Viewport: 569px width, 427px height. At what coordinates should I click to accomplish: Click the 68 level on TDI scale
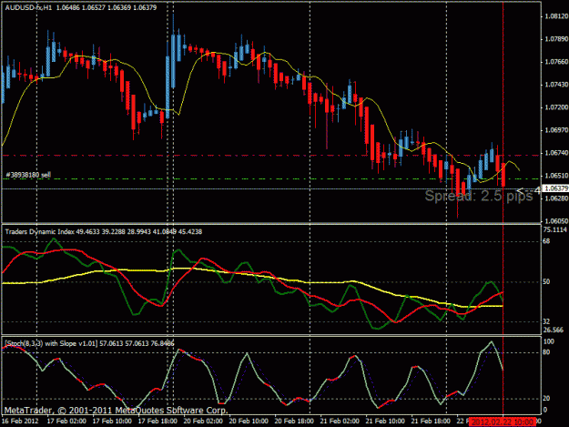pyautogui.click(x=546, y=241)
